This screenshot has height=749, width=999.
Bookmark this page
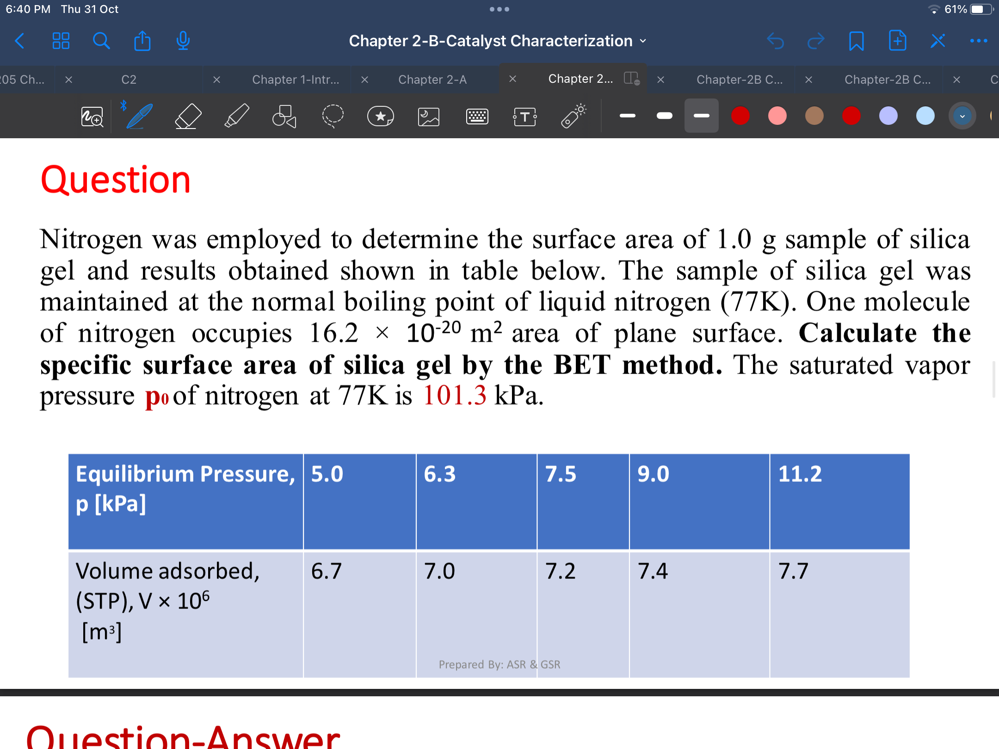click(857, 41)
